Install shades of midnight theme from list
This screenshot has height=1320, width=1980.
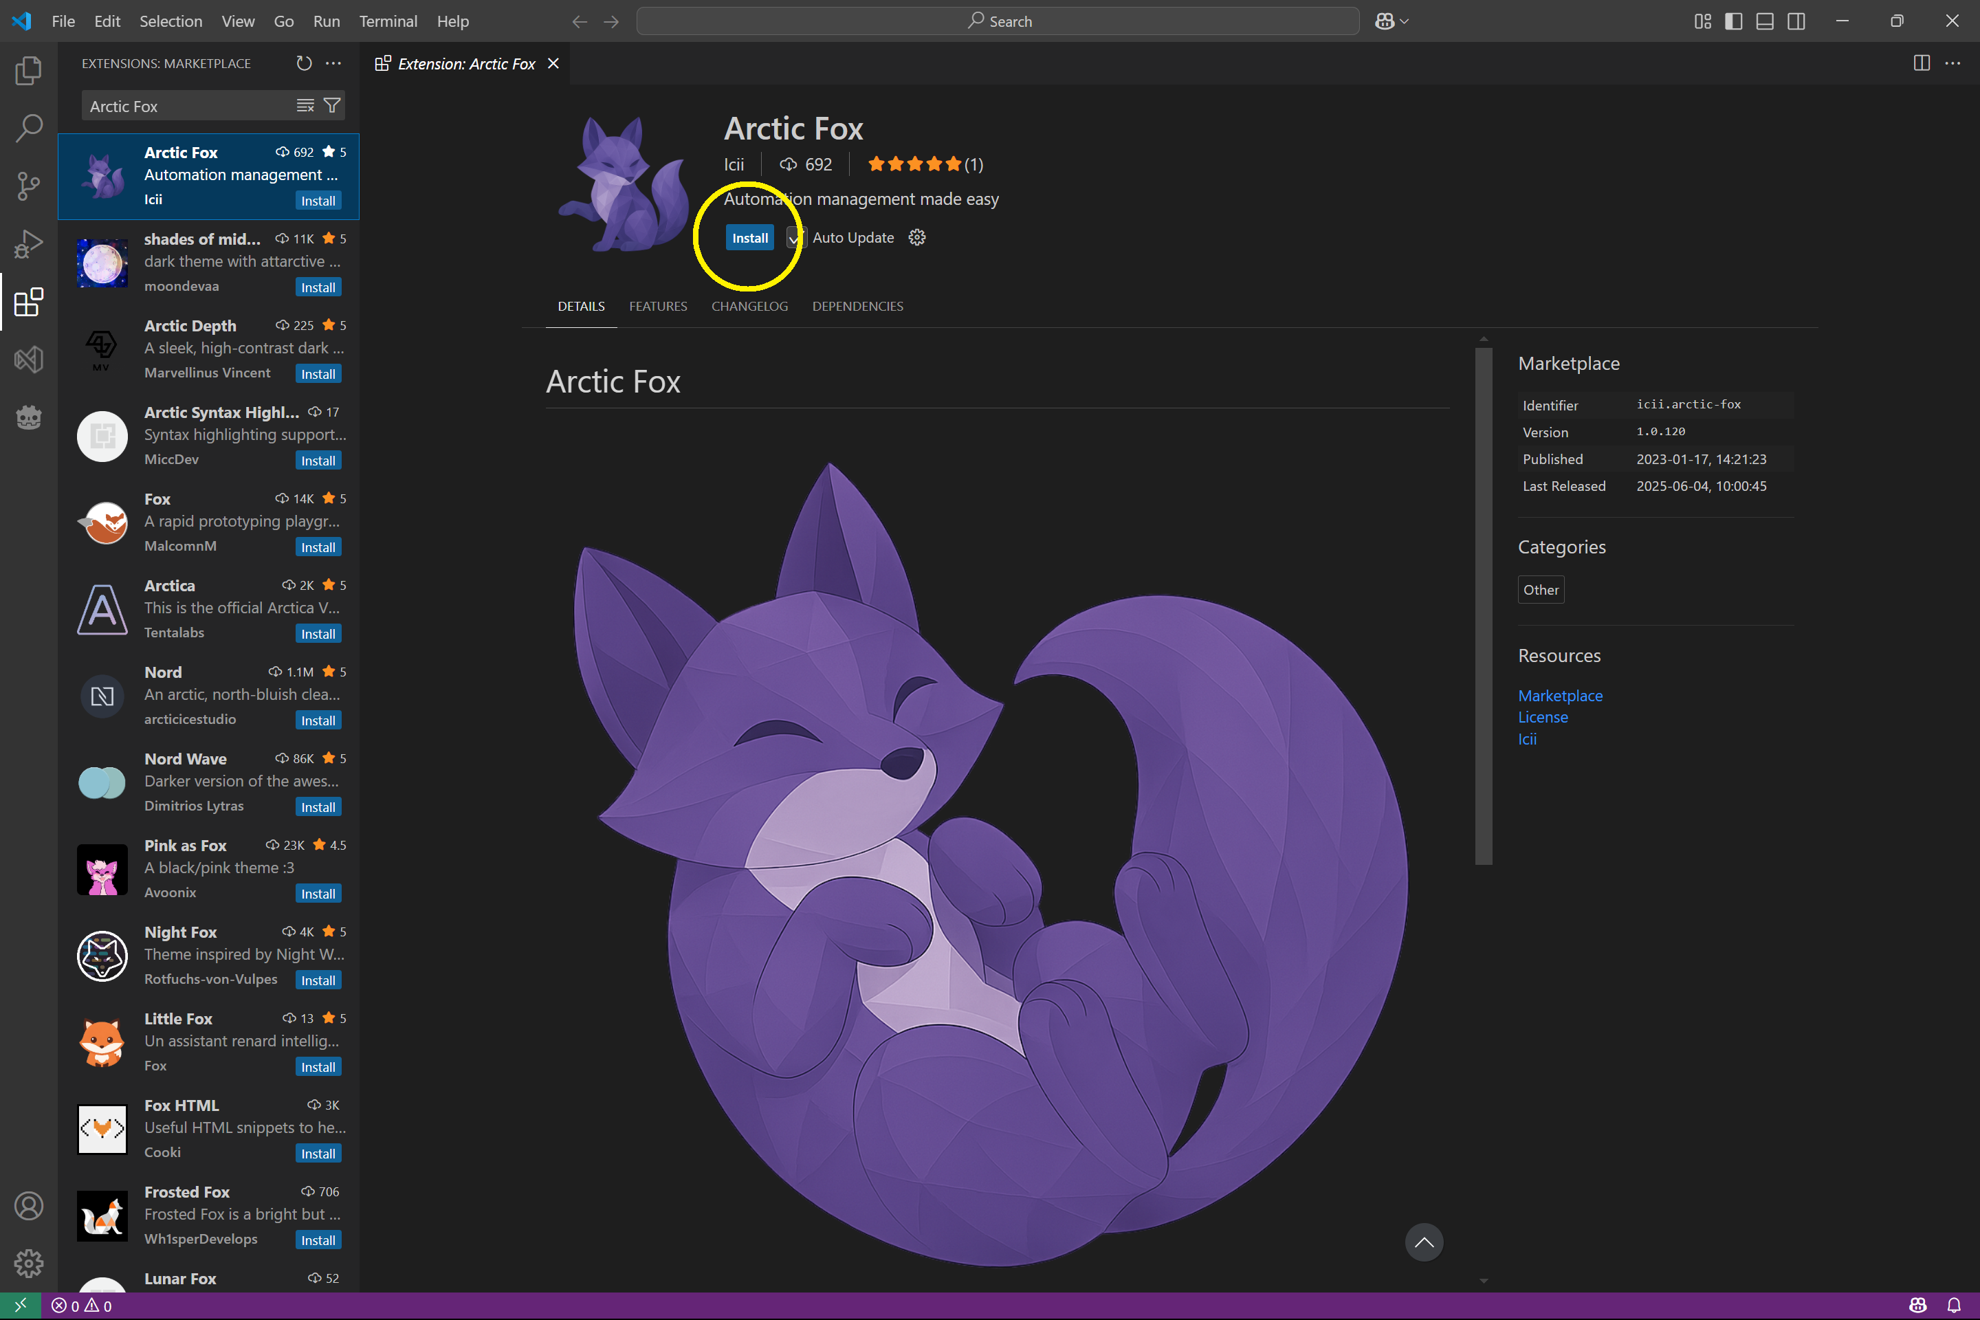pyautogui.click(x=318, y=287)
